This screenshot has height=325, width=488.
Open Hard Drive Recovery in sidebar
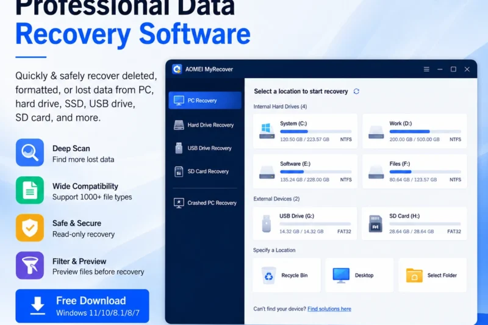tap(205, 125)
